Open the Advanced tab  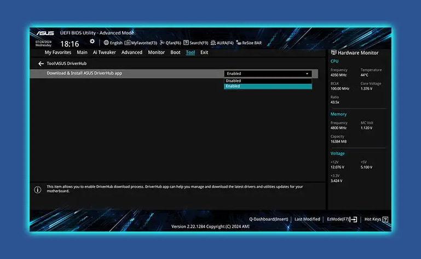coord(132,53)
